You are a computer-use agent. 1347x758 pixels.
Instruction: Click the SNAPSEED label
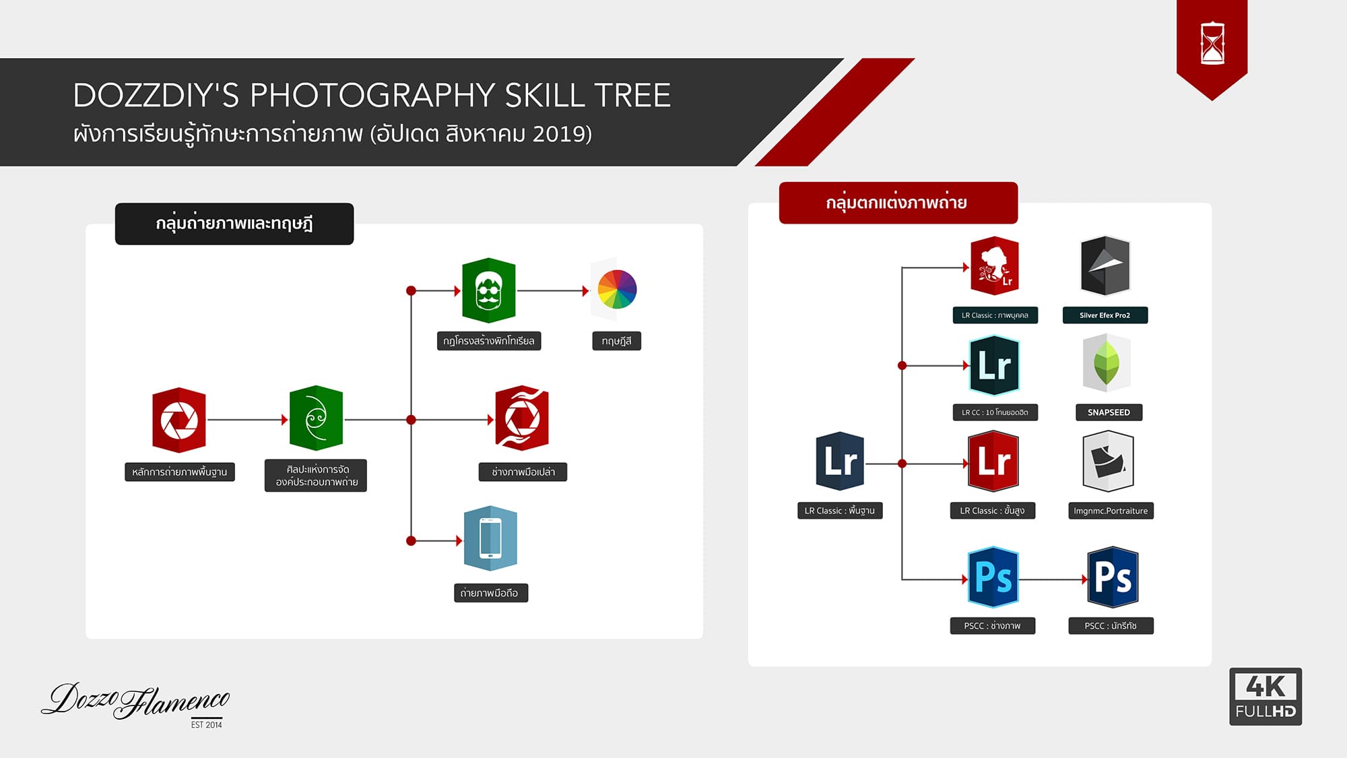(x=1109, y=412)
